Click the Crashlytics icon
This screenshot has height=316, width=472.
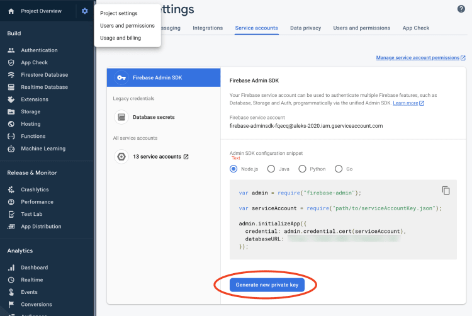pos(11,189)
